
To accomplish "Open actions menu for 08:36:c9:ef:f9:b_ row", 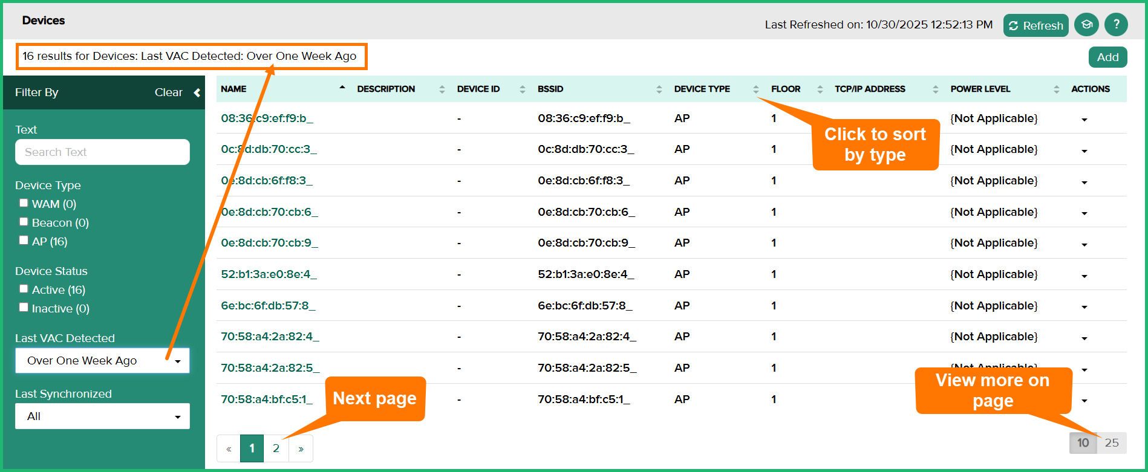I will click(1084, 120).
